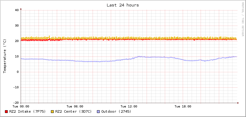Viewport: 246px width, 117px height.
Task: Click the 'Tue 00:00' time axis label
Action: pyautogui.click(x=21, y=107)
